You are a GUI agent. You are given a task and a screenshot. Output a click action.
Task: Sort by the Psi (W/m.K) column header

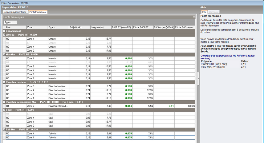(x=79, y=27)
